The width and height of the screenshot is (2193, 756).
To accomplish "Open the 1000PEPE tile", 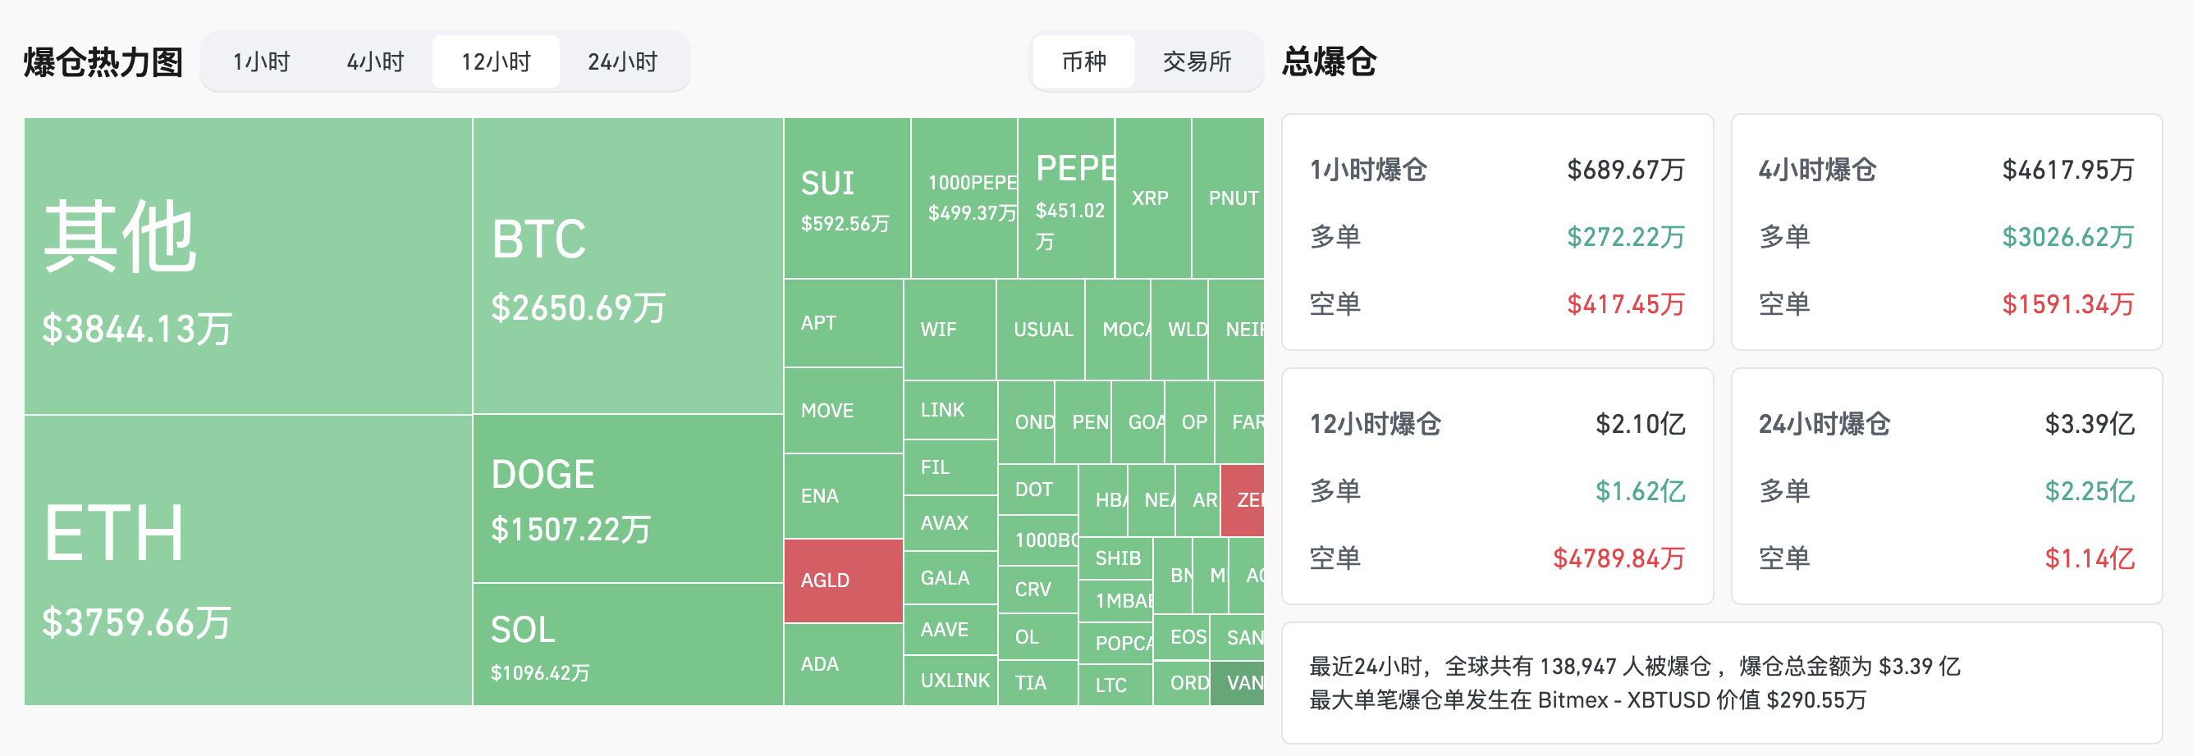I will pyautogui.click(x=964, y=198).
